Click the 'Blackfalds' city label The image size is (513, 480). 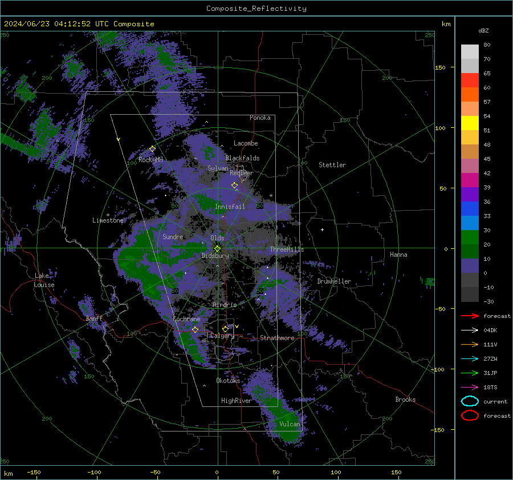[242, 158]
